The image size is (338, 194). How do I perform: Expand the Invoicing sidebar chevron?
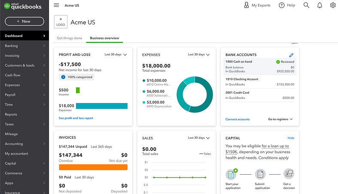(x=44, y=55)
